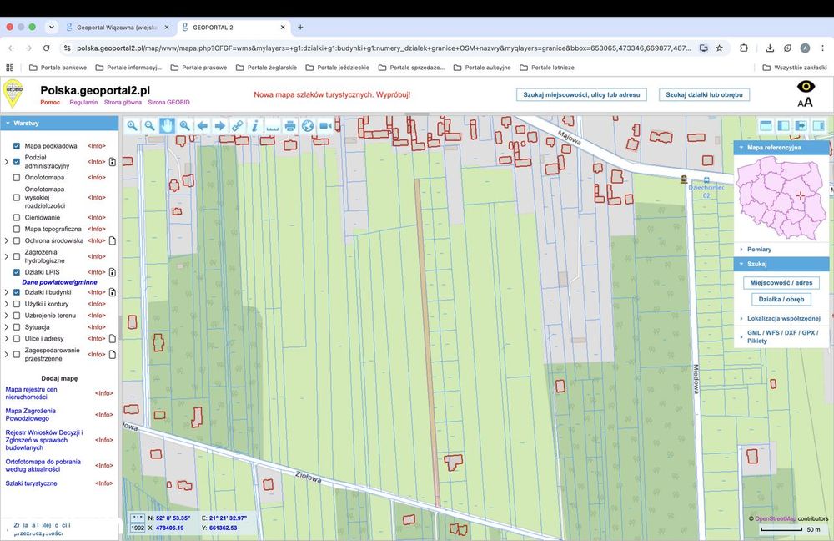
Task: Enable the Mapa topograficzna checkbox
Action: coord(17,229)
